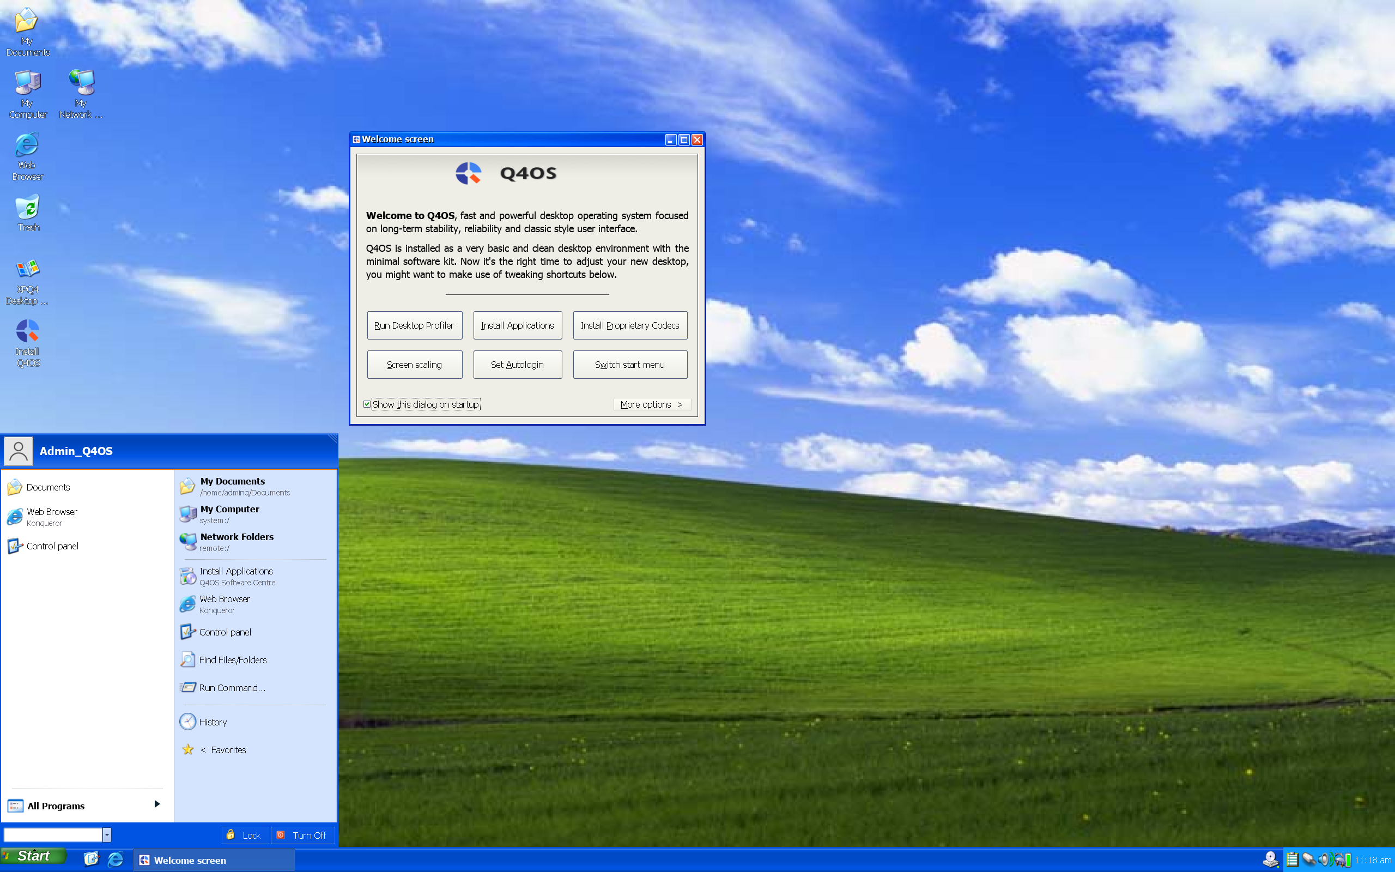Click Run Desktop Profiler button
Screen dimensions: 1395x872
pos(415,325)
